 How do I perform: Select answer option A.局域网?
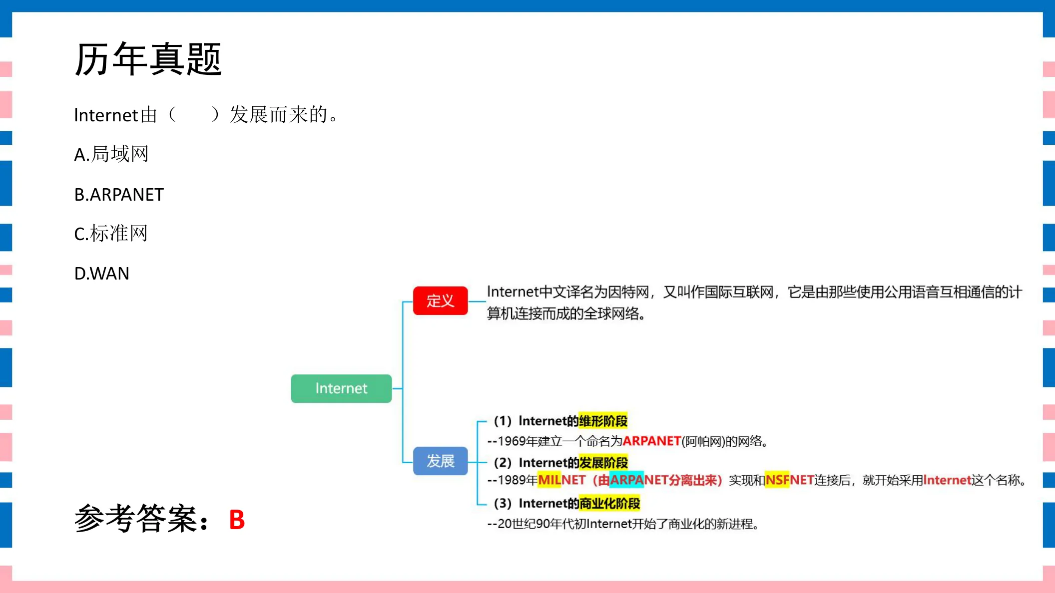[x=111, y=154]
